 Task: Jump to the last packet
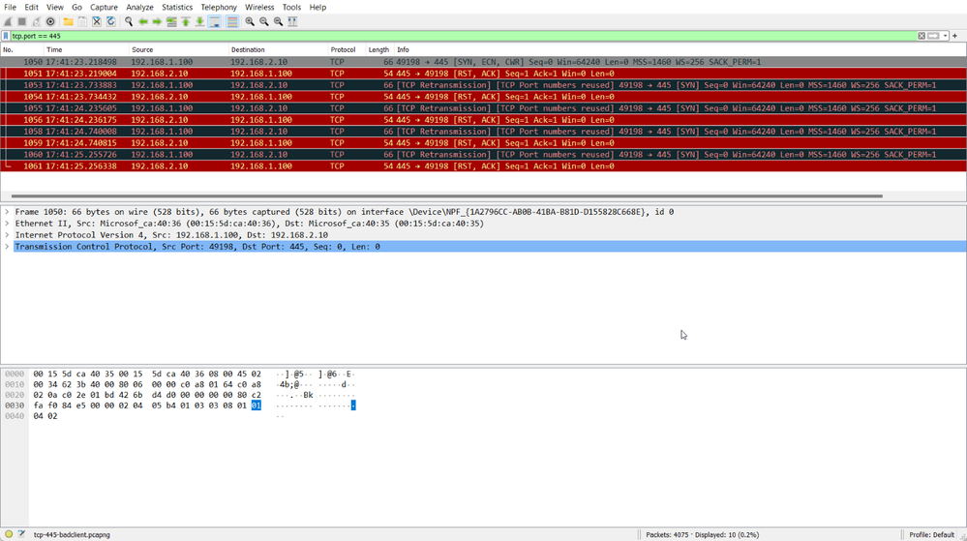pyautogui.click(x=199, y=21)
